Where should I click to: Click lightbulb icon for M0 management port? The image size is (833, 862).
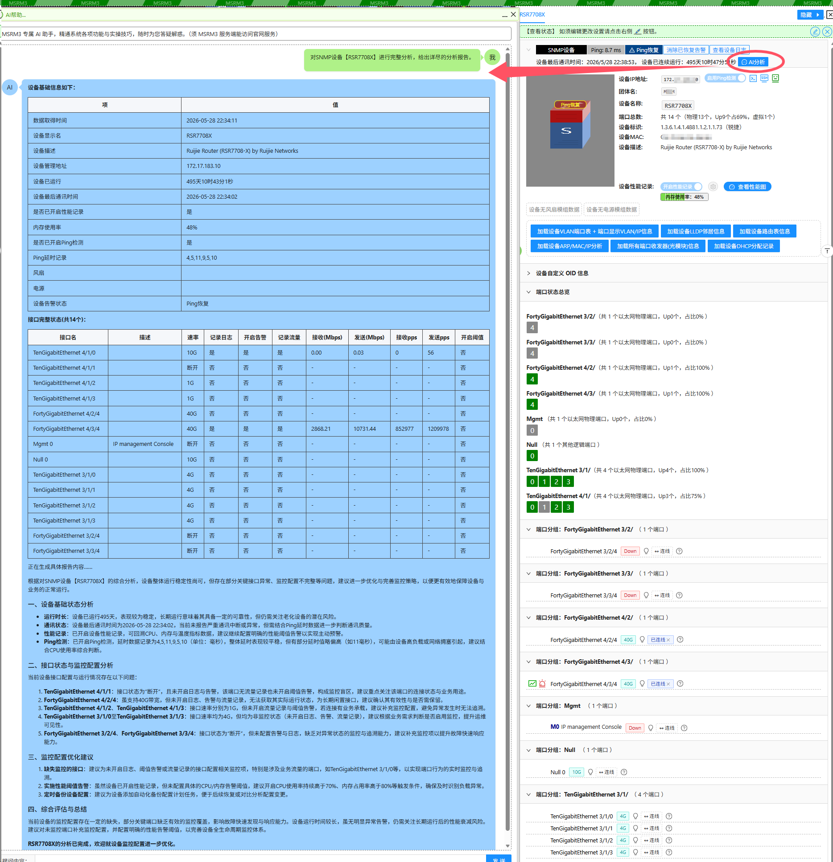651,728
